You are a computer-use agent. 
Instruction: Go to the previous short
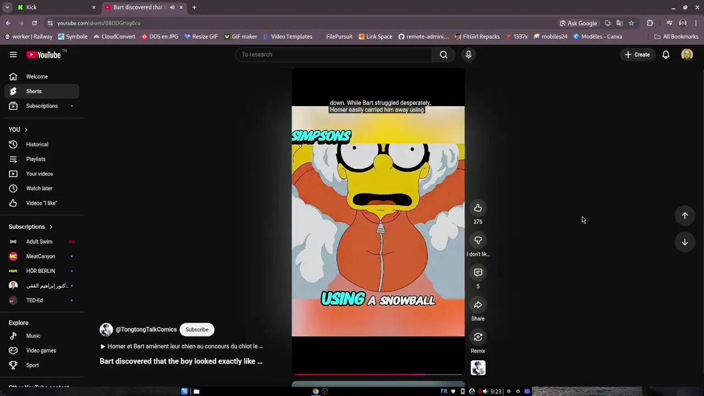coord(685,216)
